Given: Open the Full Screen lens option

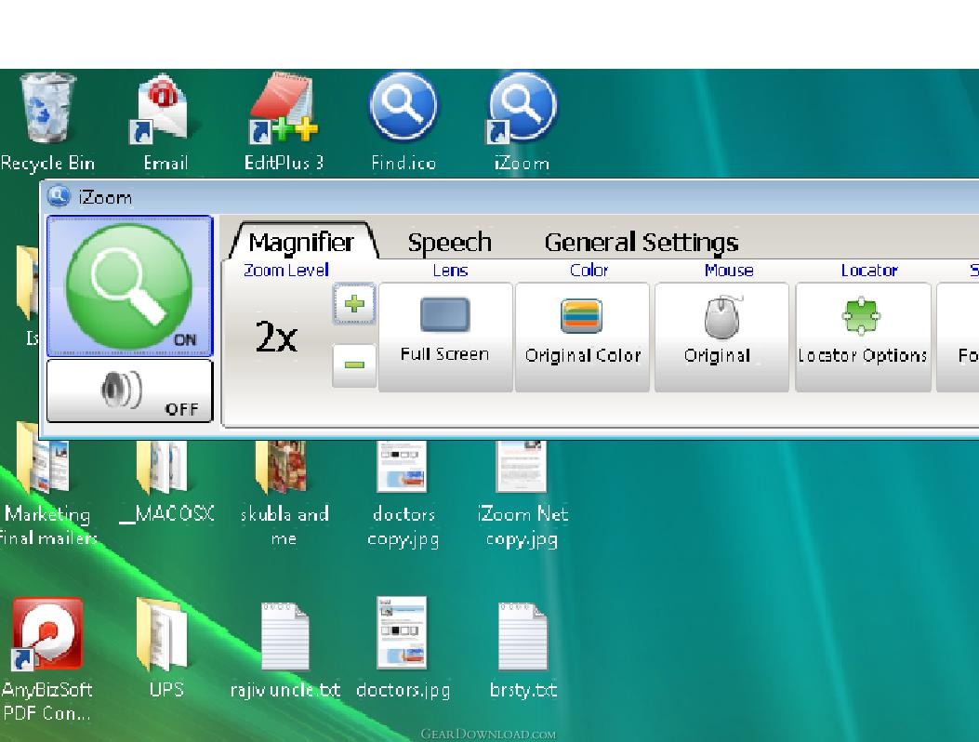Looking at the screenshot, I should tap(445, 338).
